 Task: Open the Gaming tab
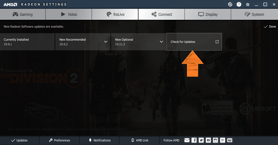[x=23, y=14]
